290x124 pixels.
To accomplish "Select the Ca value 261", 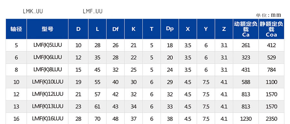I will (246, 45).
